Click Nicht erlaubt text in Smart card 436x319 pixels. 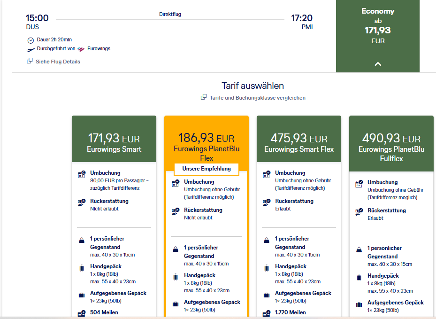pos(104,209)
